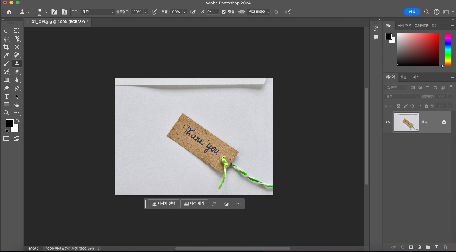The image size is (456, 252).
Task: Select the Eyedropper tool
Action: click(x=6, y=55)
